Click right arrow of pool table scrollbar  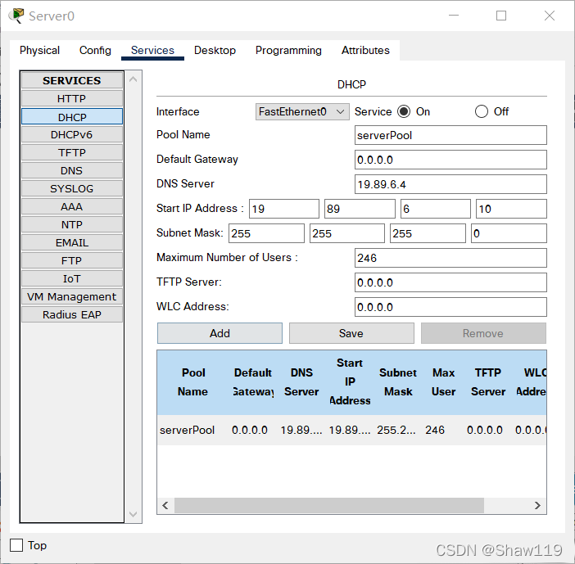coord(538,506)
